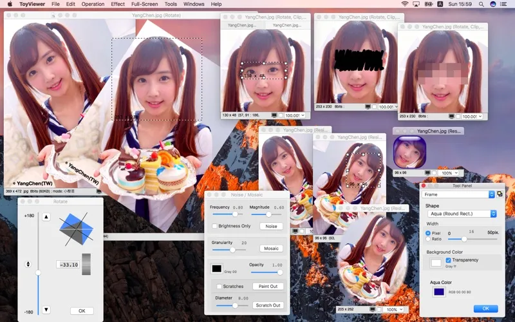Click the up arrow in the Rotate dialog
The height and width of the screenshot is (322, 515).
coord(46,217)
